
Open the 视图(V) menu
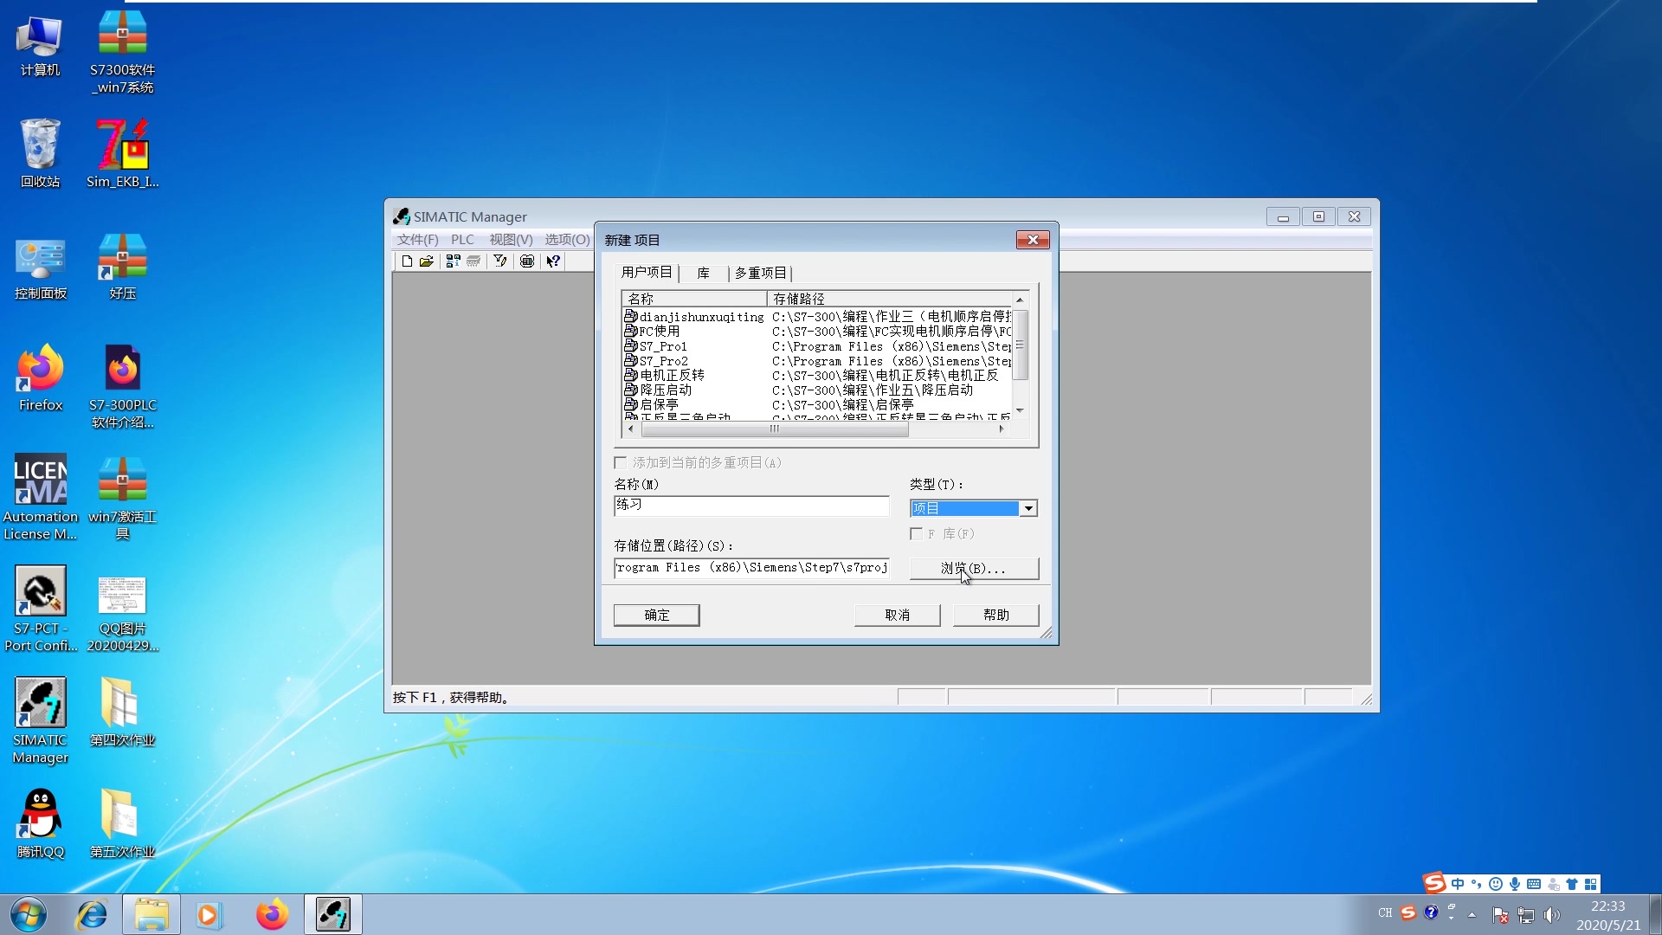click(x=511, y=240)
